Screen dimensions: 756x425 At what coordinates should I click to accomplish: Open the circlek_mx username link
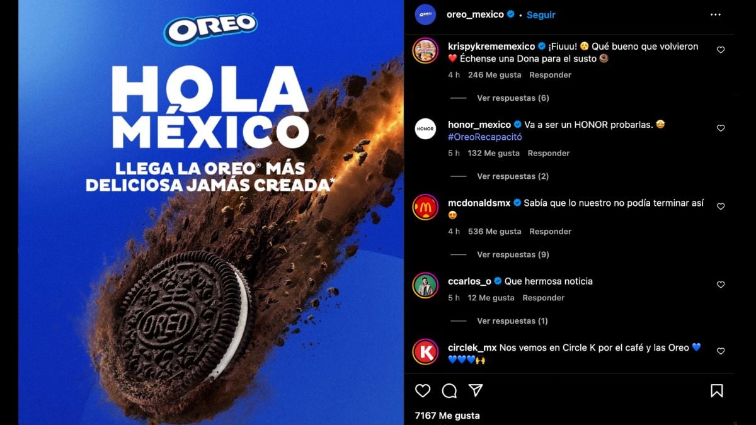point(472,348)
